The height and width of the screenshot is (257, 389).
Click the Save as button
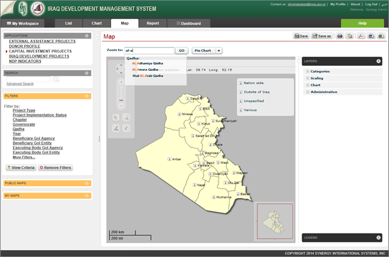[321, 36]
